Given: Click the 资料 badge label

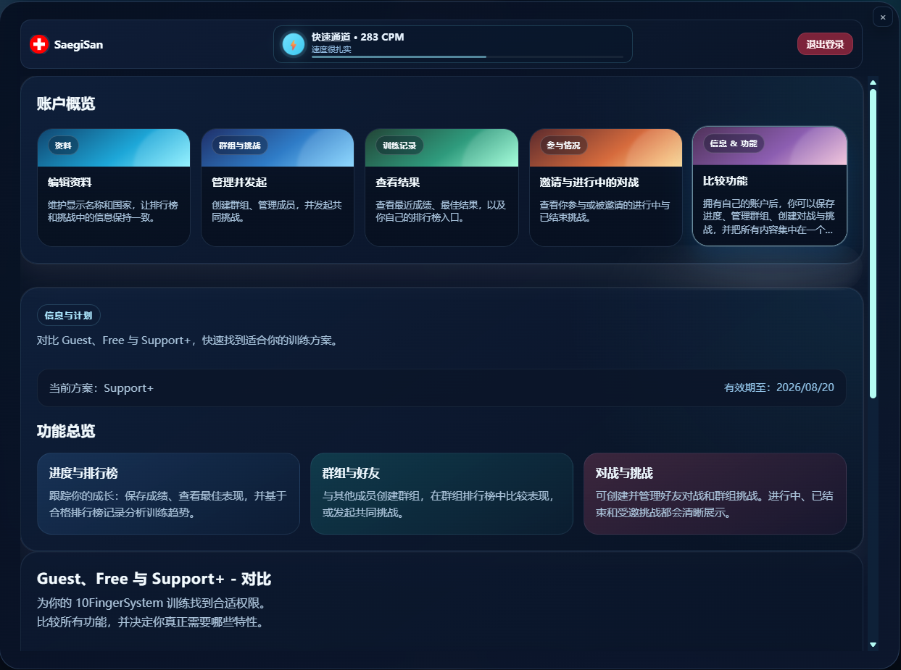Looking at the screenshot, I should click(63, 146).
